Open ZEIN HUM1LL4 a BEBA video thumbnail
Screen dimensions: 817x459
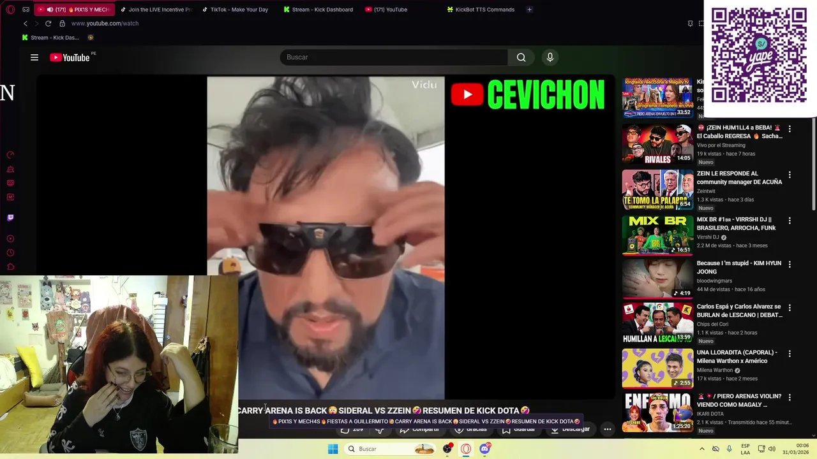(657, 144)
